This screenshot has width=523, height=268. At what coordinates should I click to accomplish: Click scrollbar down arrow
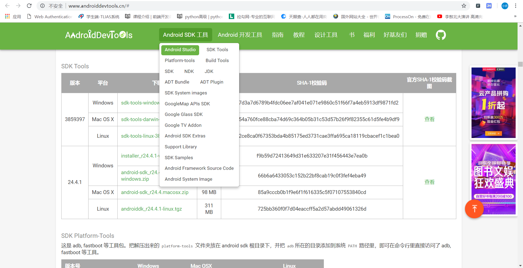click(520, 266)
